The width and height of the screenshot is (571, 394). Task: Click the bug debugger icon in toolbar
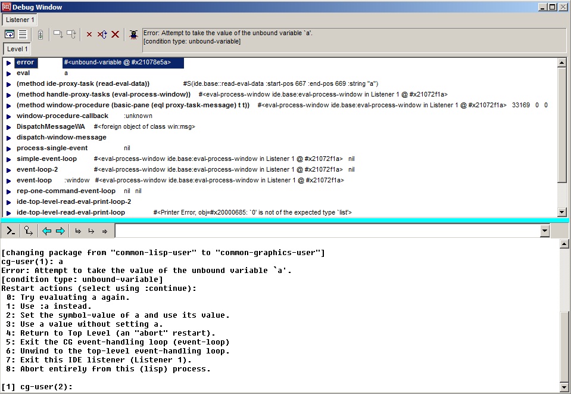(x=135, y=35)
